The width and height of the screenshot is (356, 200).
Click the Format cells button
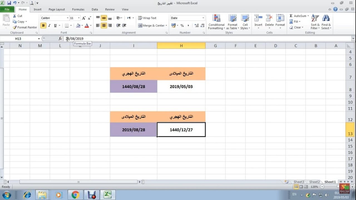(x=280, y=22)
